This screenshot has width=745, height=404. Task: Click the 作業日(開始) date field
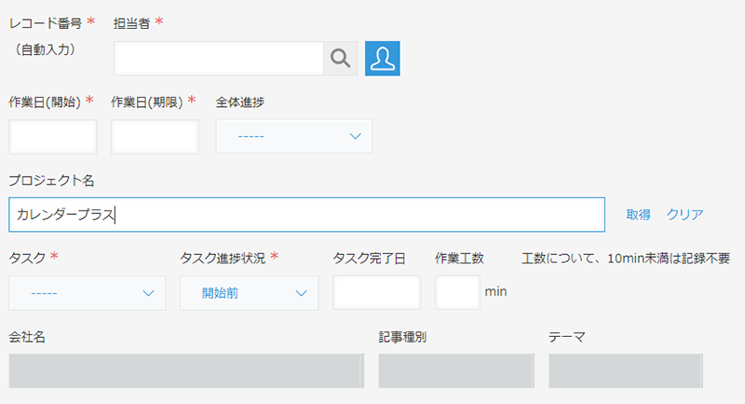52,137
